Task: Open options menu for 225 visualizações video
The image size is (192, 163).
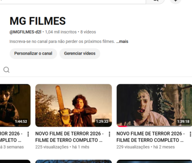Action: tap(109, 134)
